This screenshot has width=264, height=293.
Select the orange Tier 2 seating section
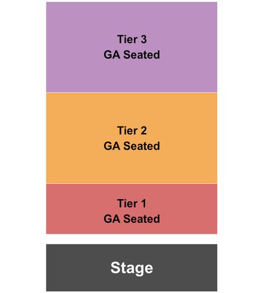[x=131, y=138]
